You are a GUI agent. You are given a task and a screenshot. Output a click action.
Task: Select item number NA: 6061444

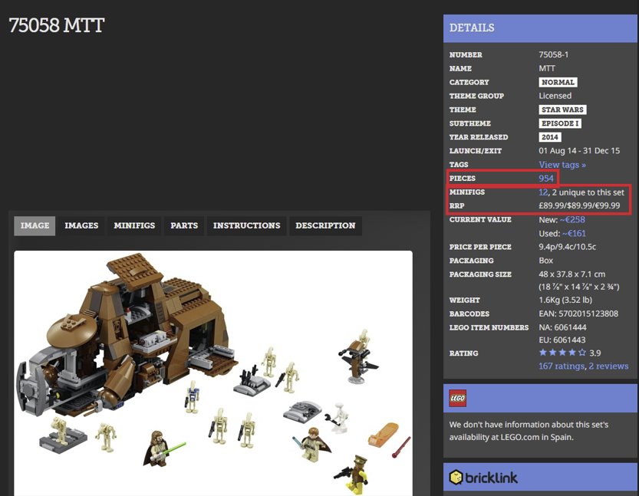coord(562,327)
